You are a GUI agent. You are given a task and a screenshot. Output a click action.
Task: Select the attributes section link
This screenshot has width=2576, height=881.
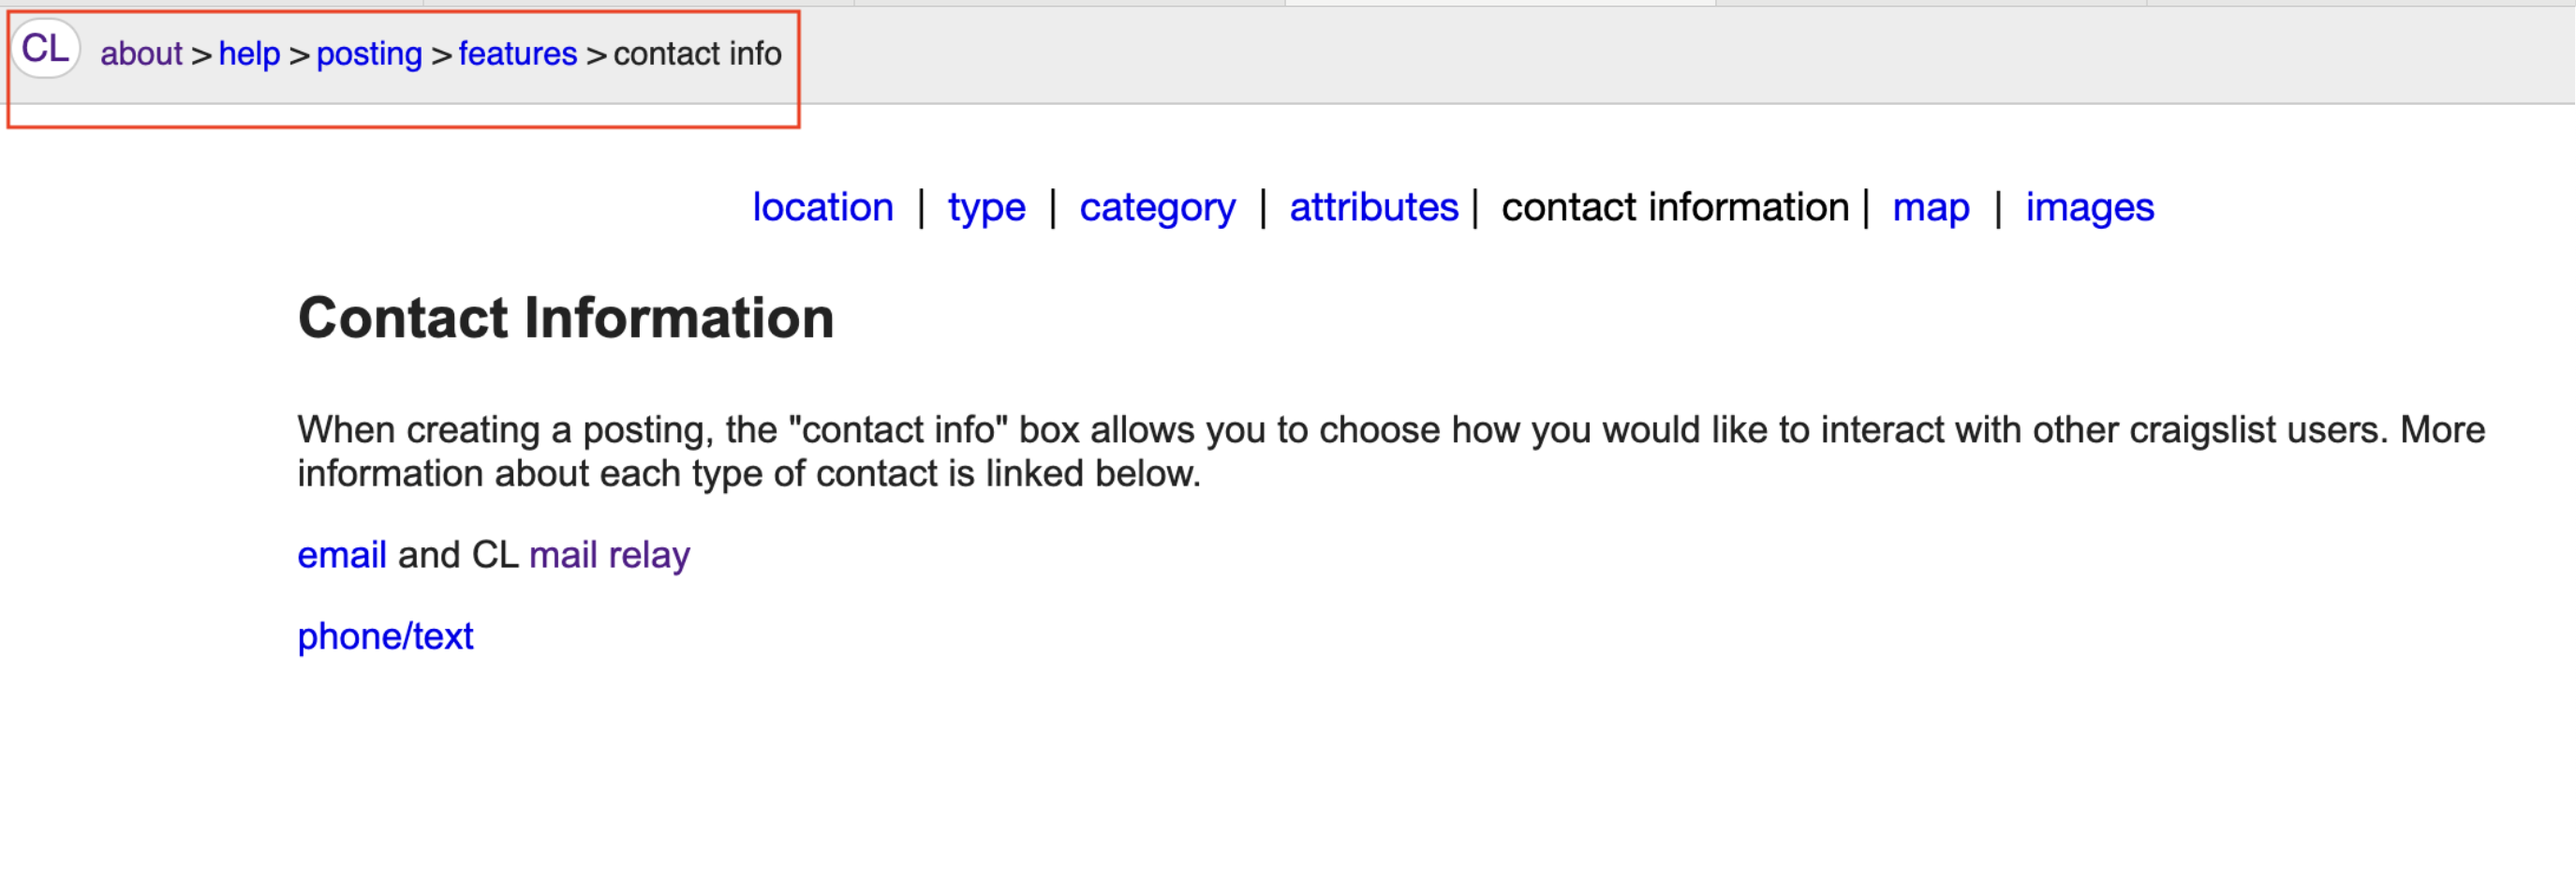[x=1373, y=208]
